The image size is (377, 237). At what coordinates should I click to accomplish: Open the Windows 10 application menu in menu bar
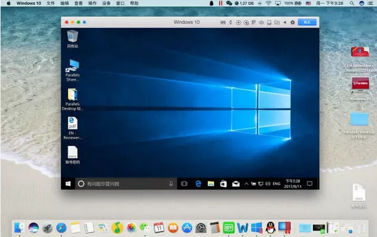pos(29,3)
